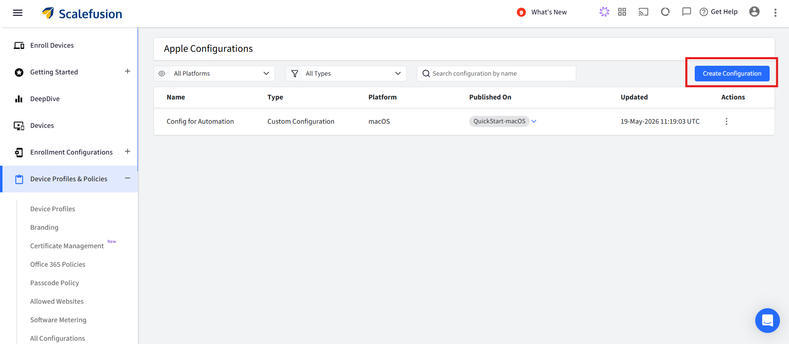Click the Name column header

tap(176, 97)
